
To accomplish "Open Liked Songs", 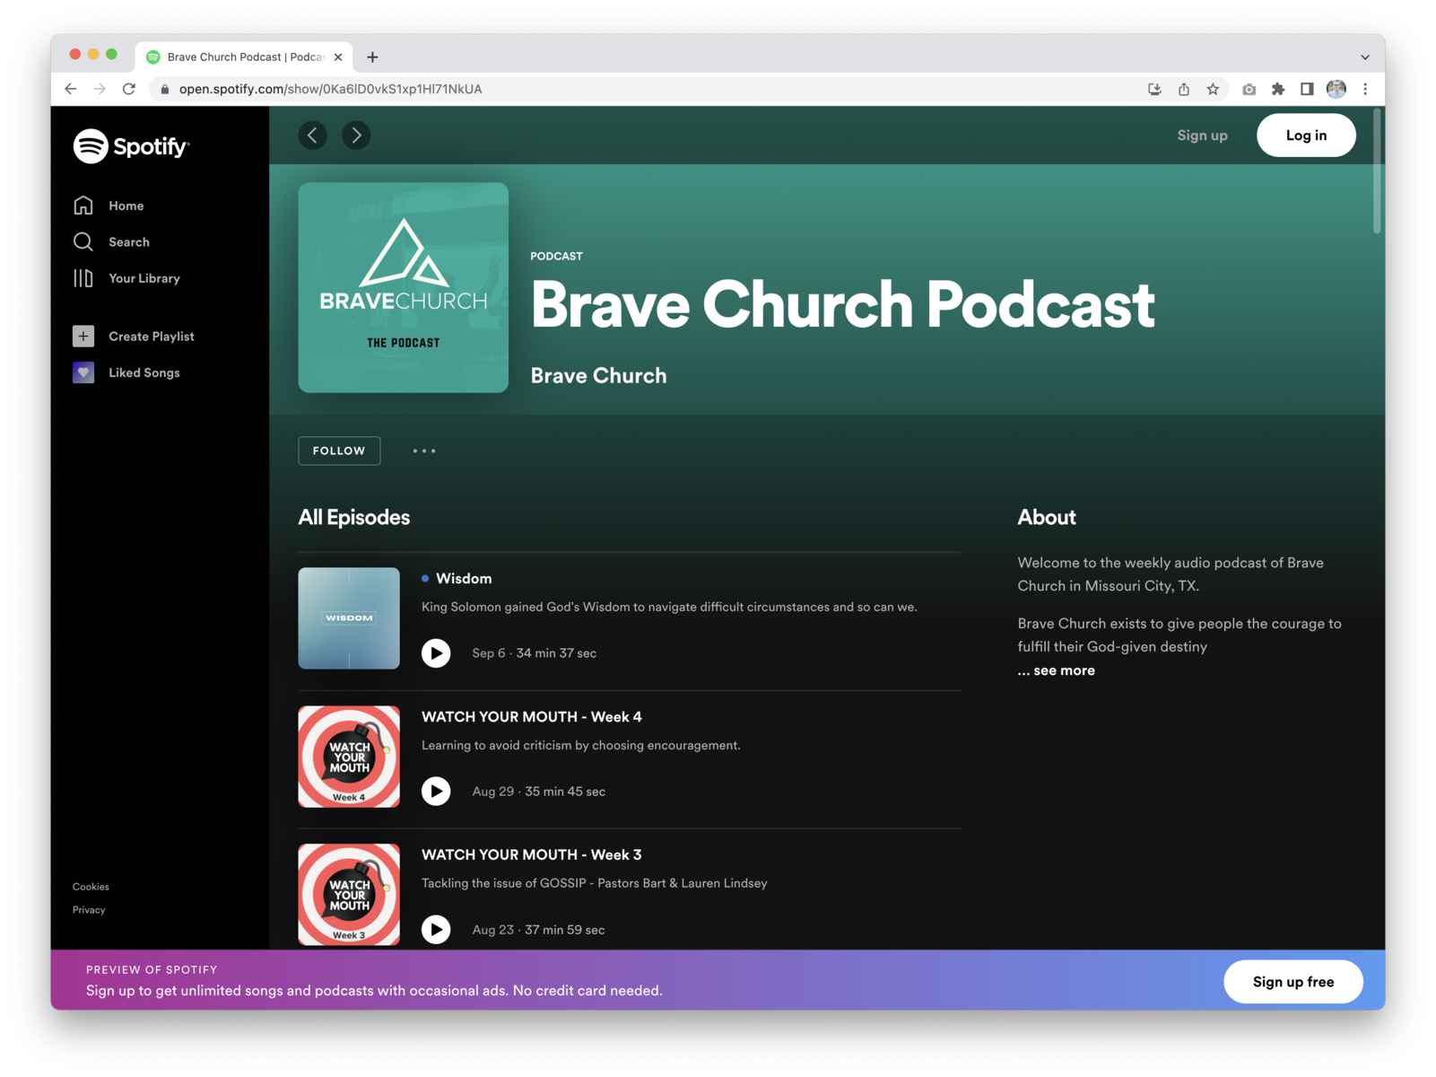I will pos(144,372).
